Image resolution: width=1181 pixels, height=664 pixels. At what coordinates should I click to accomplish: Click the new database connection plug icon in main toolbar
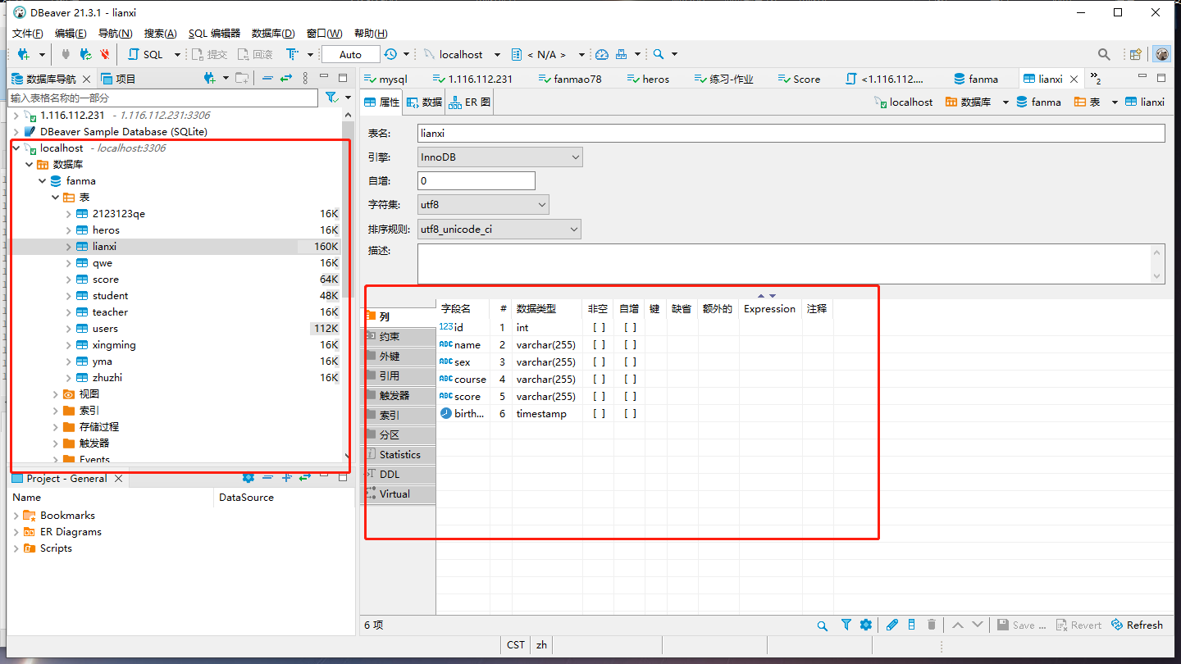click(x=23, y=54)
